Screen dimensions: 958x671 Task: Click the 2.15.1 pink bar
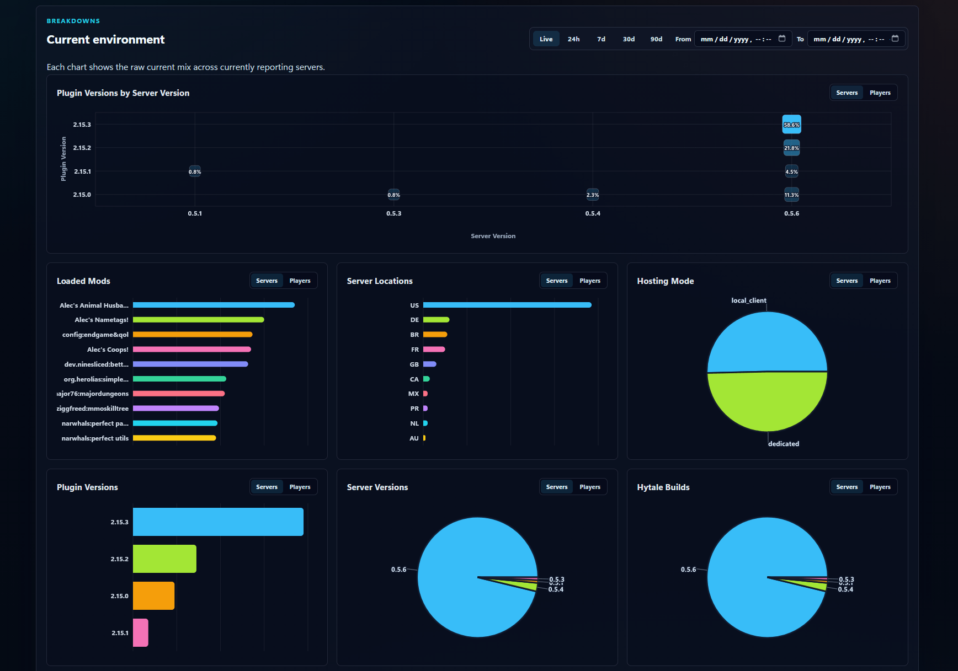140,633
